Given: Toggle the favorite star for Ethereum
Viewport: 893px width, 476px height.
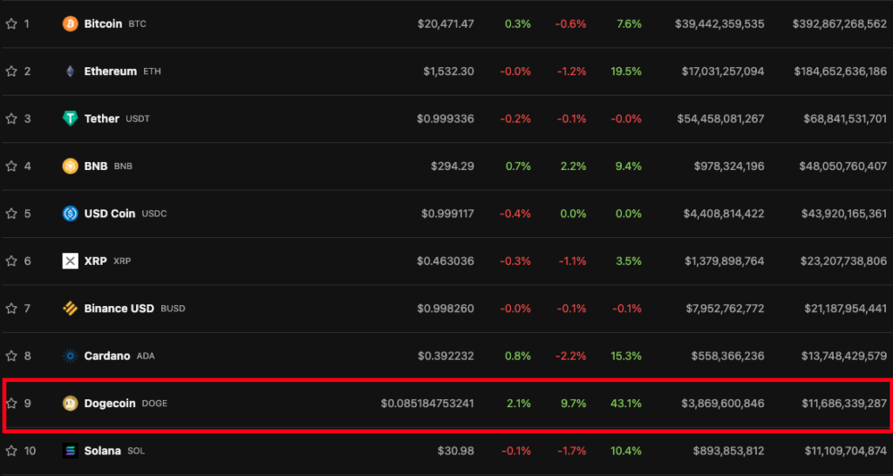Looking at the screenshot, I should [11, 71].
